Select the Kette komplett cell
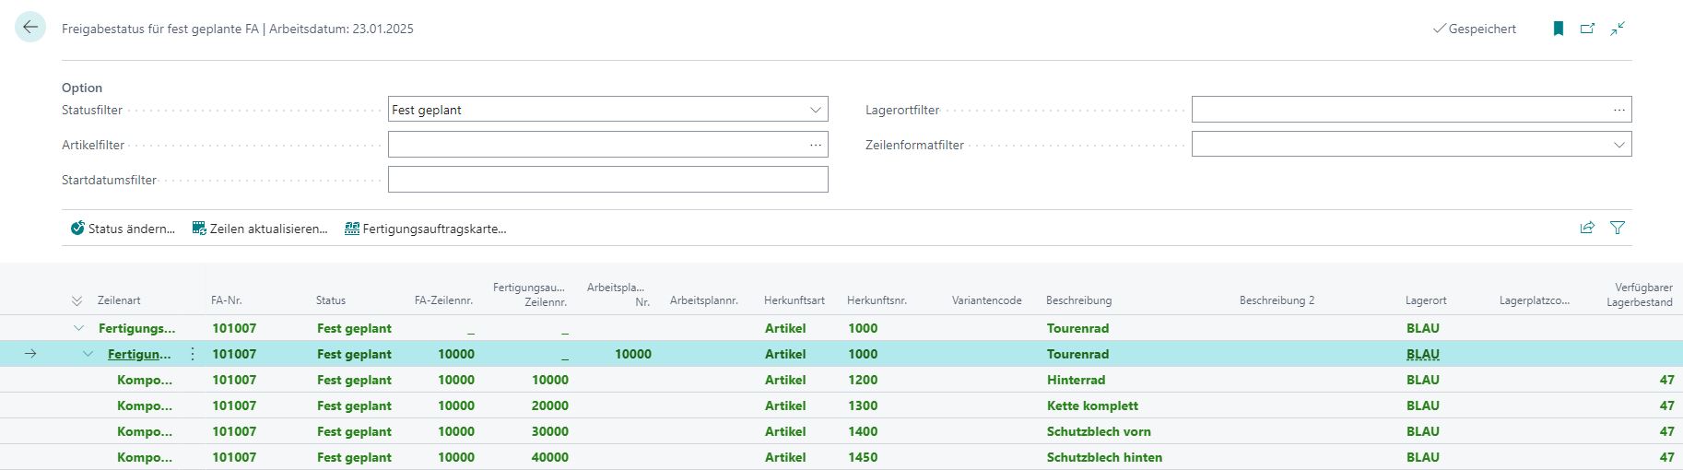This screenshot has width=1683, height=470. point(1092,405)
